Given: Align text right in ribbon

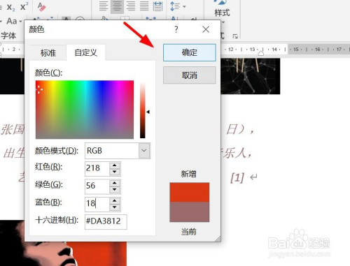Looking at the screenshot, I should pyautogui.click(x=131, y=6).
